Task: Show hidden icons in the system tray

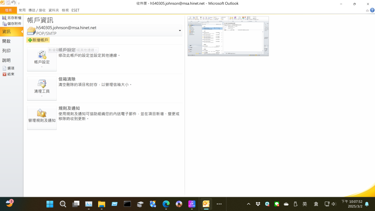Action: click(x=249, y=204)
